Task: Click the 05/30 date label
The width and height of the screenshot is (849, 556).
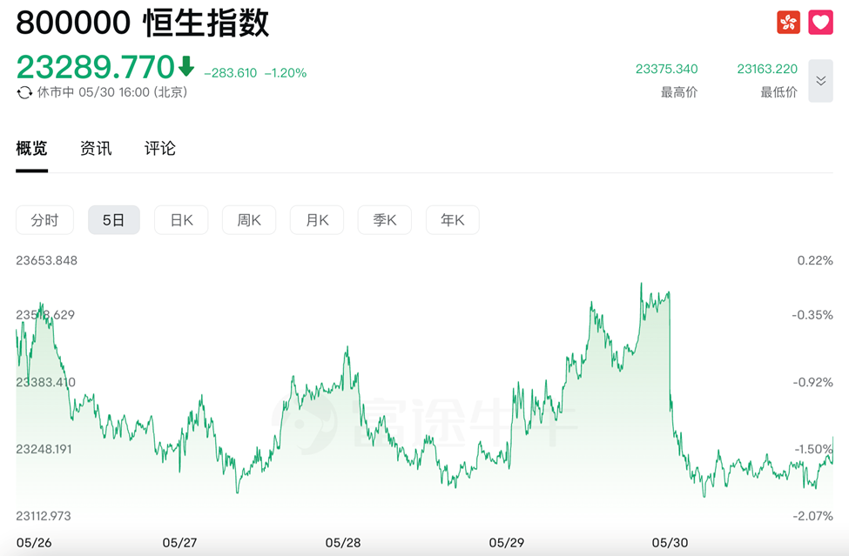Action: pos(670,543)
